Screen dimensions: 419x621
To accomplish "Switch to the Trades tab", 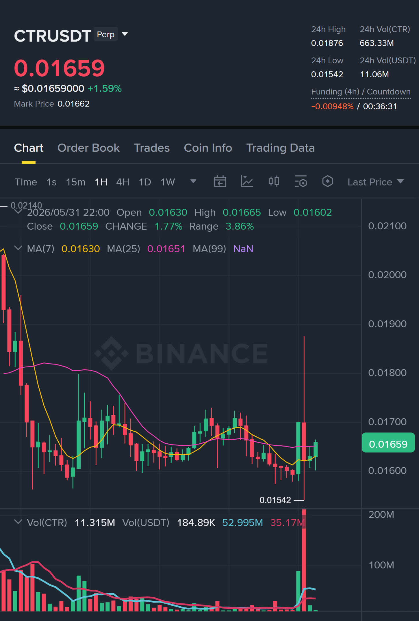I will 152,148.
